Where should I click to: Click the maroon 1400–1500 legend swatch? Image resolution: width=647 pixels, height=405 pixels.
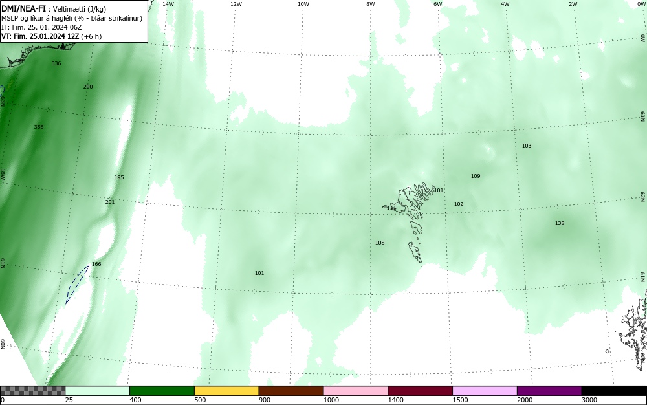pos(420,391)
